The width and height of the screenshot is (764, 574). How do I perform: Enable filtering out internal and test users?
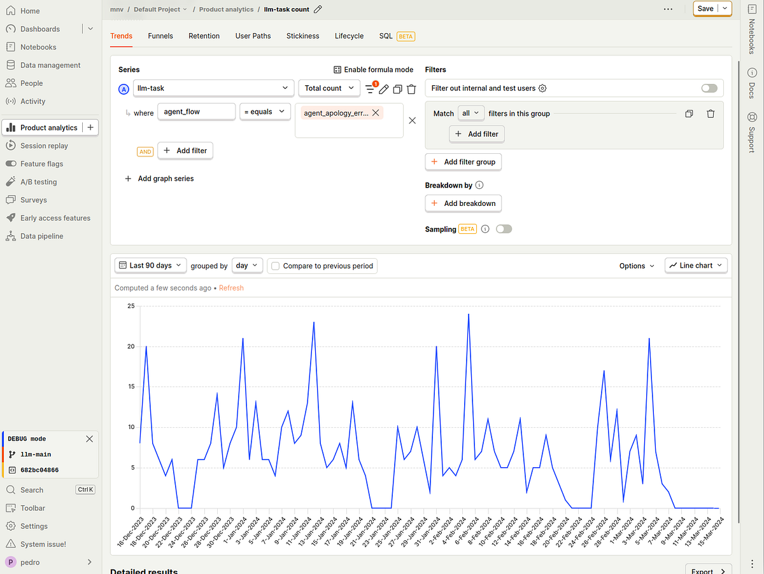[709, 88]
